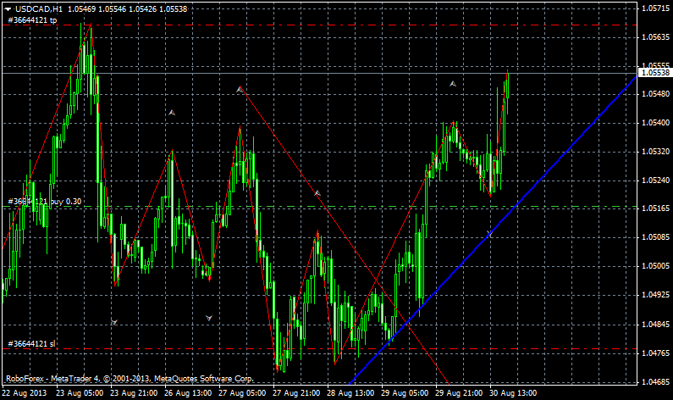This screenshot has width=673, height=400.
Task: Select the #36644121 tp order label
Action: click(x=32, y=19)
